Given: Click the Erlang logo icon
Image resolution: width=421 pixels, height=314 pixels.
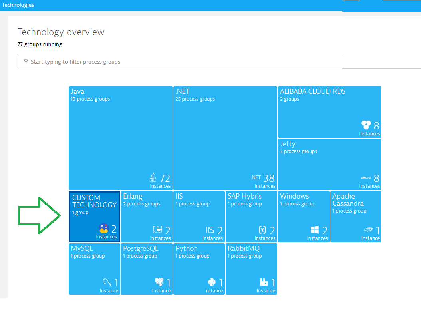Looking at the screenshot, I should [x=158, y=230].
